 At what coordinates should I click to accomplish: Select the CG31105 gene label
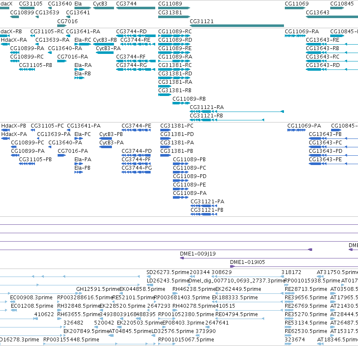31,4
